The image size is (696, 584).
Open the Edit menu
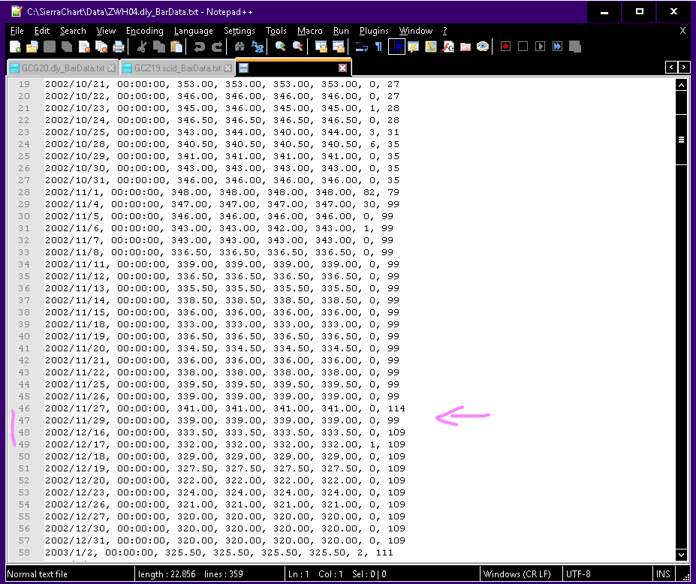42,31
